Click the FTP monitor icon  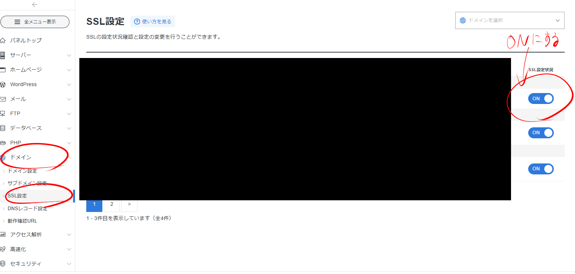click(3, 113)
